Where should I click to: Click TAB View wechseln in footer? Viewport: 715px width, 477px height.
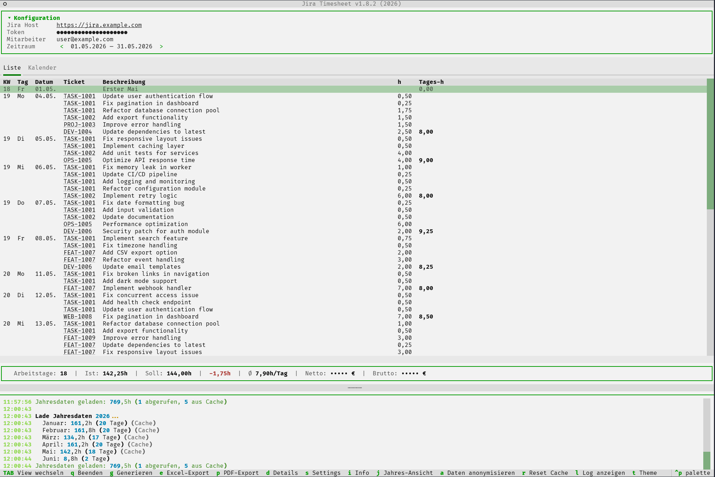33,473
